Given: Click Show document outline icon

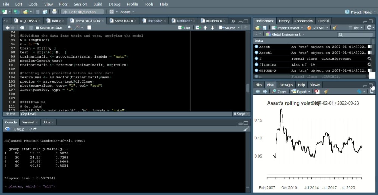Looking at the screenshot, I should (x=246, y=28).
